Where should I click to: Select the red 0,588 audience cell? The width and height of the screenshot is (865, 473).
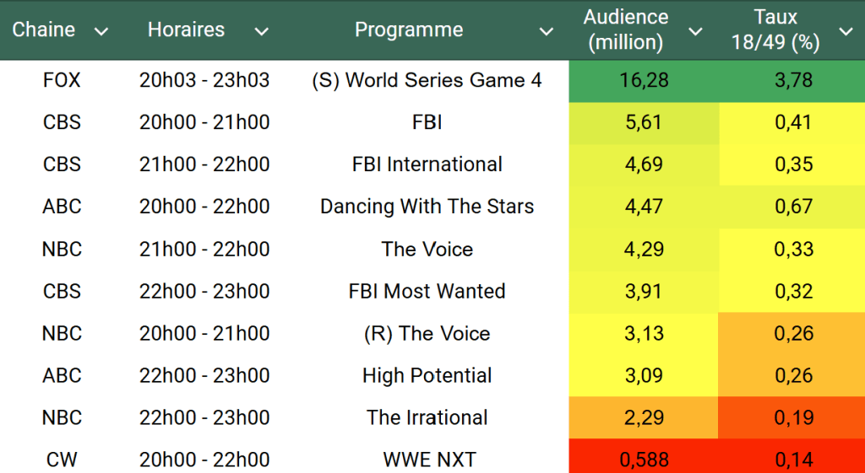point(643,460)
